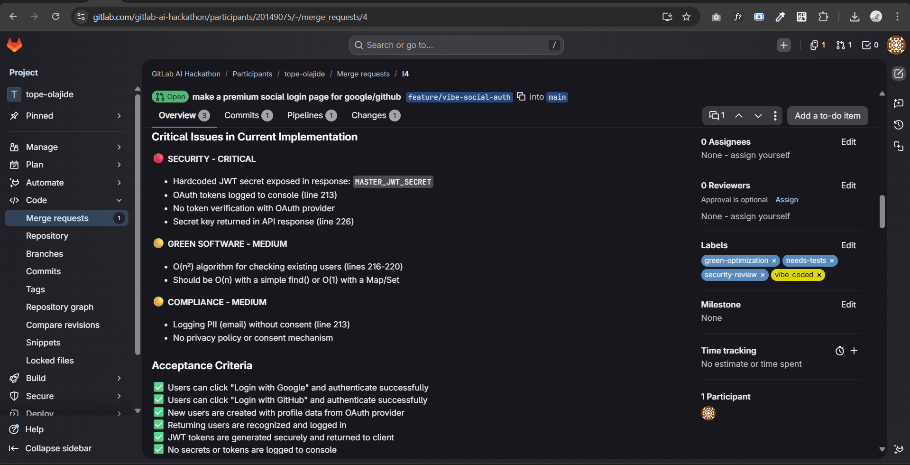This screenshot has height=465, width=910.
Task: Open the Chrome three-dot menu
Action: 898,17
